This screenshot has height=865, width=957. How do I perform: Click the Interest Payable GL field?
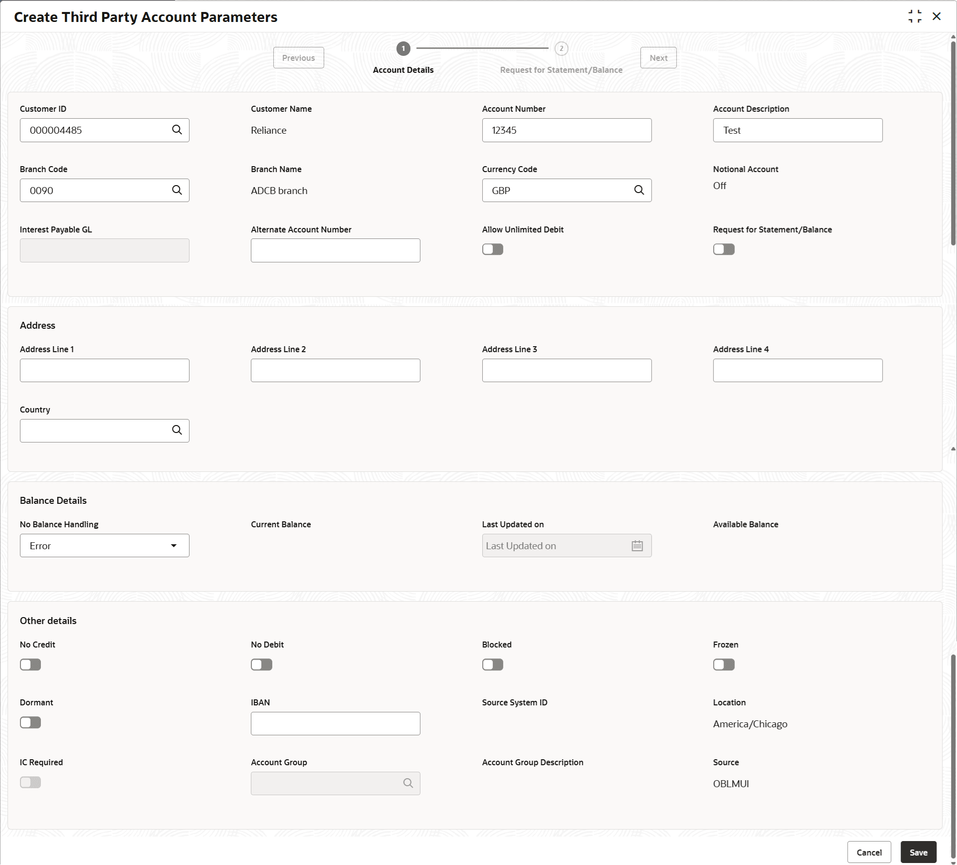[x=105, y=250]
